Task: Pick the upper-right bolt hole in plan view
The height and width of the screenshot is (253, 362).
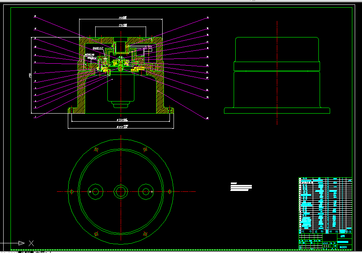Action: (x=145, y=149)
